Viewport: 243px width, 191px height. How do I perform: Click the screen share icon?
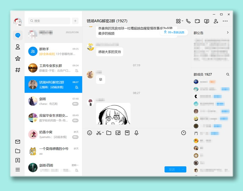tap(206, 21)
